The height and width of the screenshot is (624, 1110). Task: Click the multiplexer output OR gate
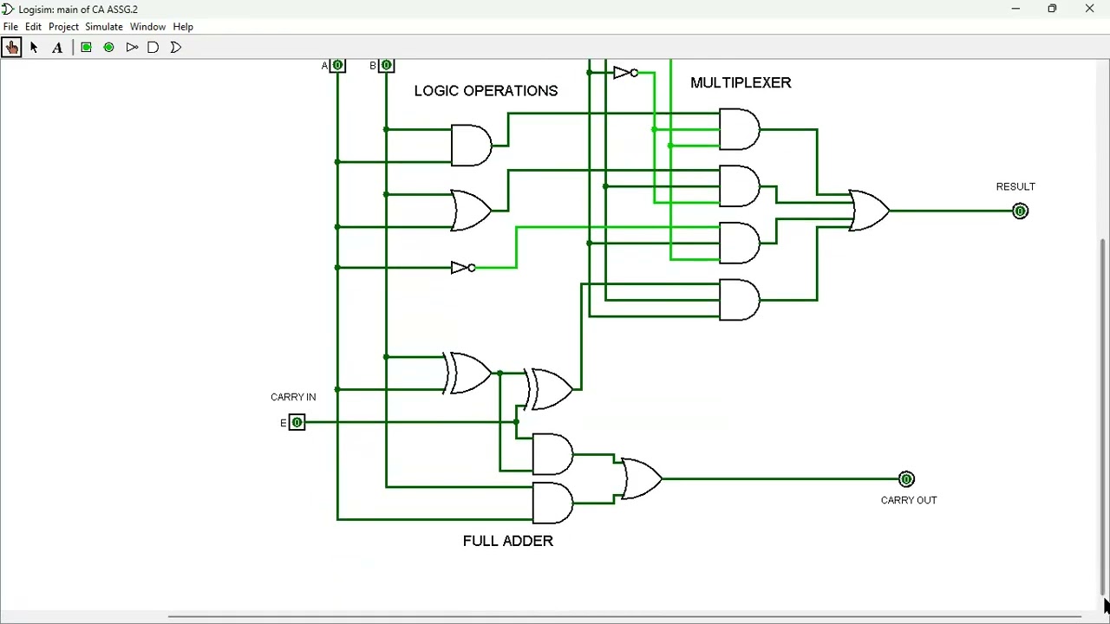pyautogui.click(x=869, y=211)
